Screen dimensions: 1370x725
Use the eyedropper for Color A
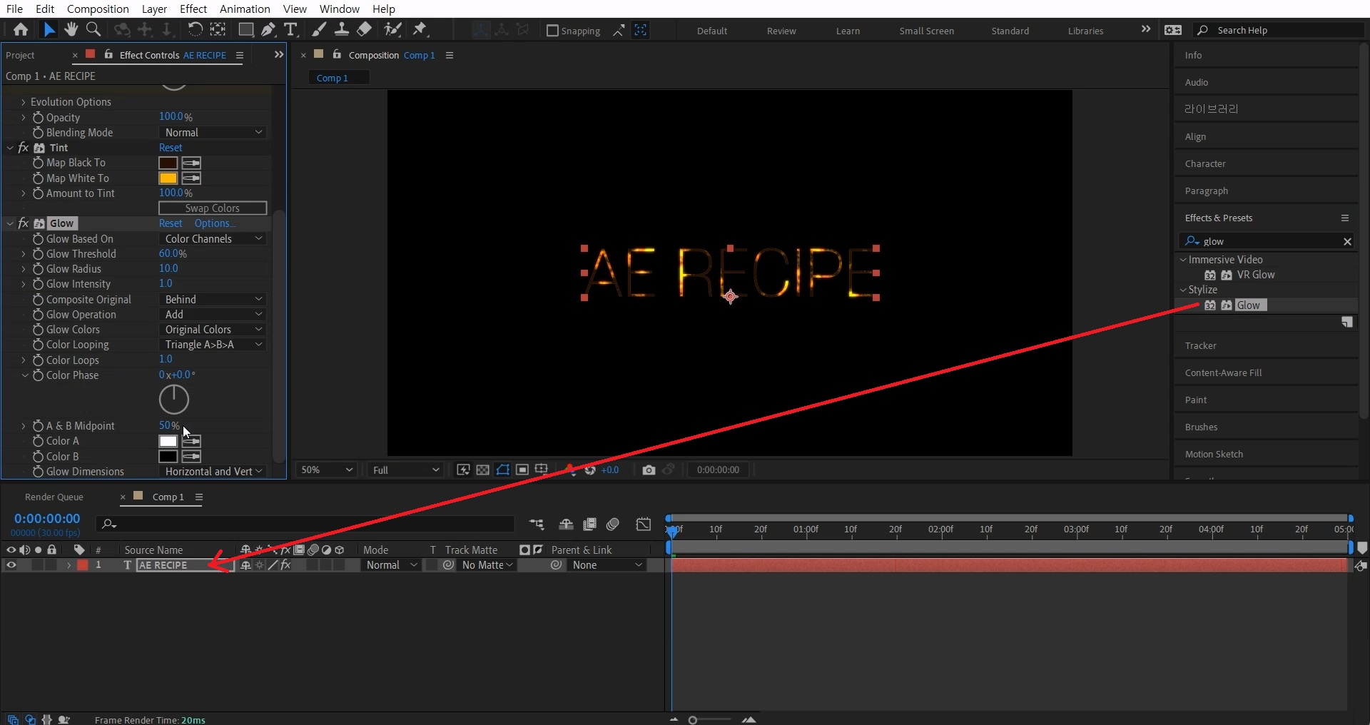pyautogui.click(x=191, y=442)
